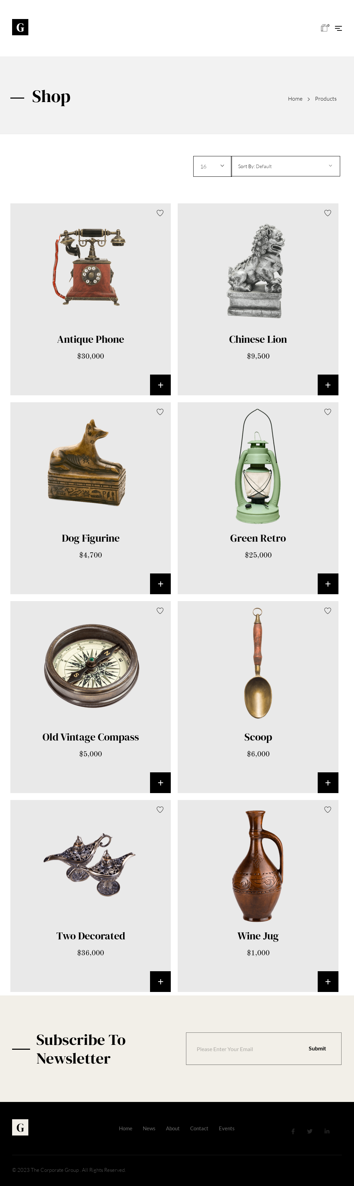The width and height of the screenshot is (354, 1186).
Task: Open LinkedIn icon in footer
Action: click(327, 1131)
